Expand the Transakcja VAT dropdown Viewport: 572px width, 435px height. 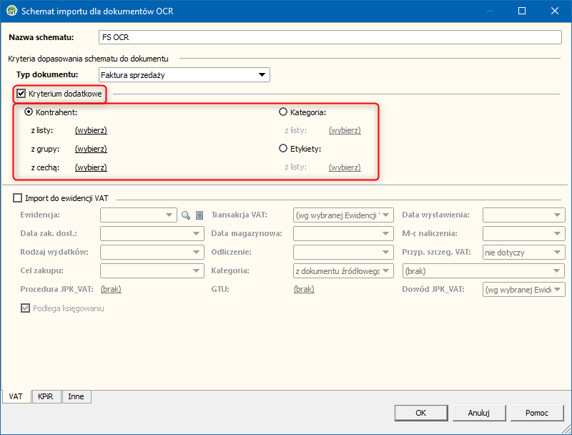coord(343,215)
